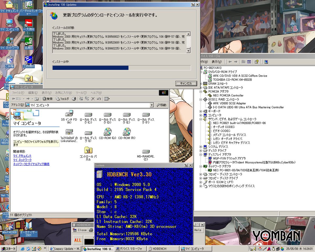The width and height of the screenshot is (315, 252).
Task: Click the History toolbar icon in My Computer
Action: point(74,99)
